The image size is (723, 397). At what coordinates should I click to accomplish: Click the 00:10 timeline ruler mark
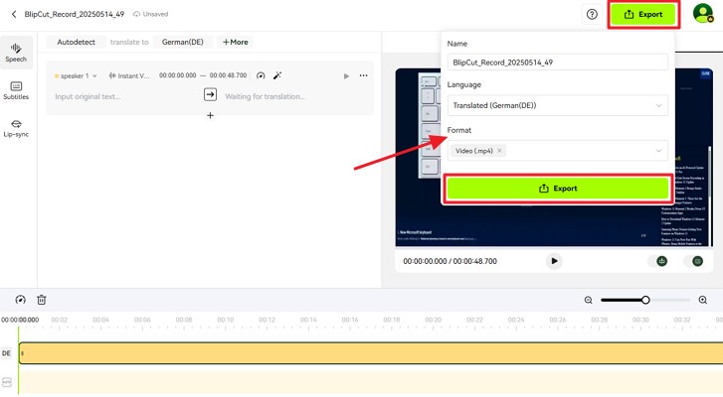click(226, 320)
